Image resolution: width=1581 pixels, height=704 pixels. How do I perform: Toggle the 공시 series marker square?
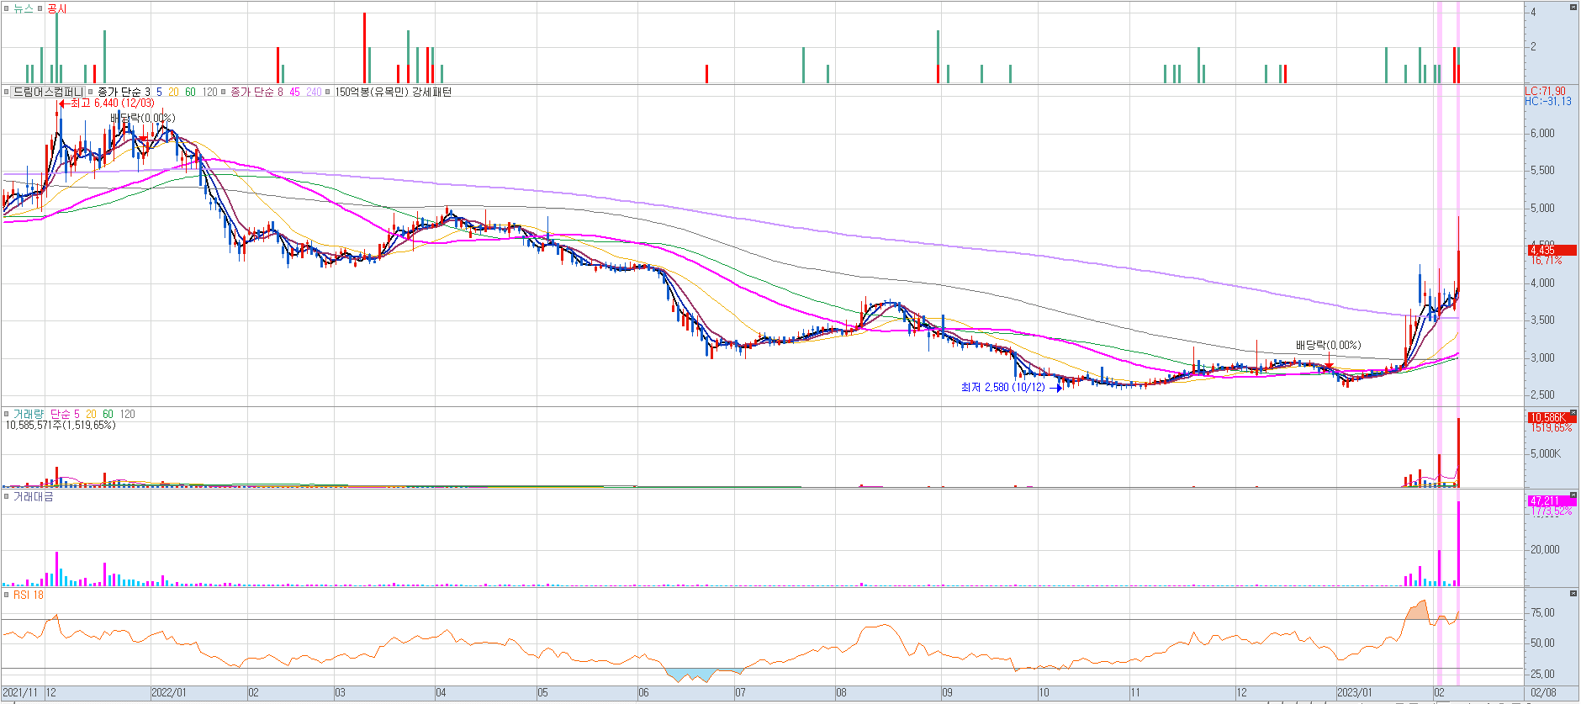coord(40,8)
